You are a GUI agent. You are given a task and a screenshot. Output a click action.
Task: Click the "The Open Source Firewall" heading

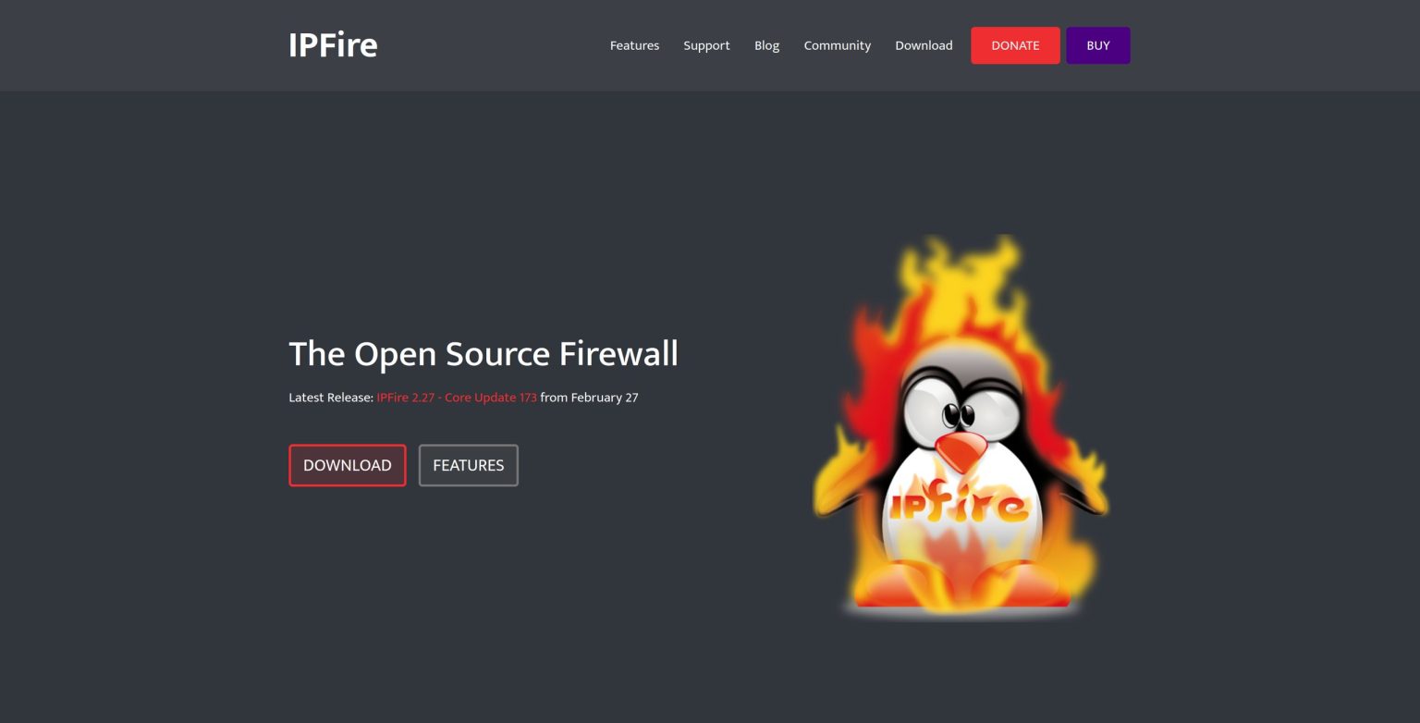484,354
